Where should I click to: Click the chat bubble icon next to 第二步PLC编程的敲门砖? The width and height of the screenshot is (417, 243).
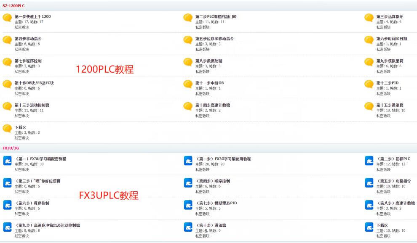tap(188, 18)
